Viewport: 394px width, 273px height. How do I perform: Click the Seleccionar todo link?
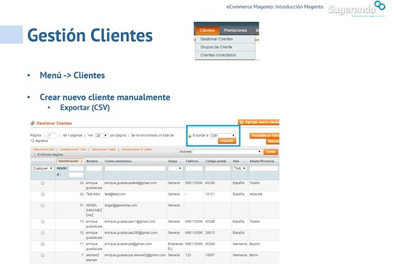click(44, 149)
